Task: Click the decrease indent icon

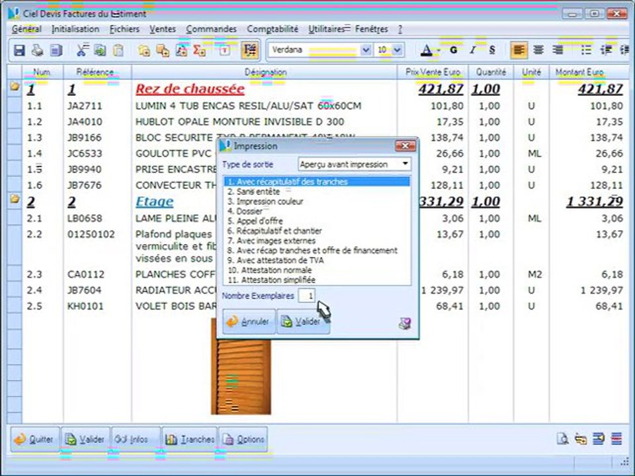Action: pos(607,50)
